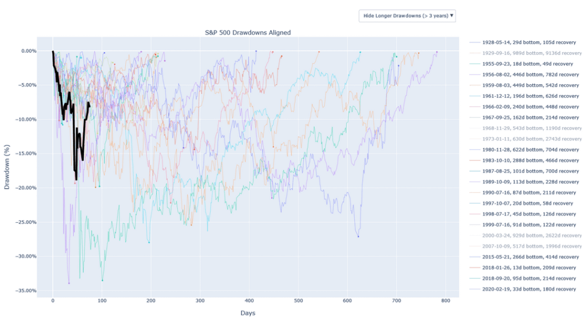This screenshot has height=327, width=586.
Task: Toggle the 1966-02-09 legend trace
Action: click(524, 107)
